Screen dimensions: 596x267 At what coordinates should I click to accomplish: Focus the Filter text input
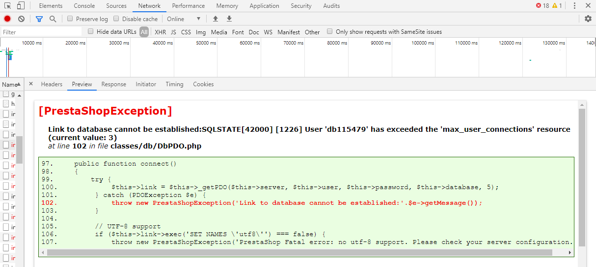pos(41,32)
